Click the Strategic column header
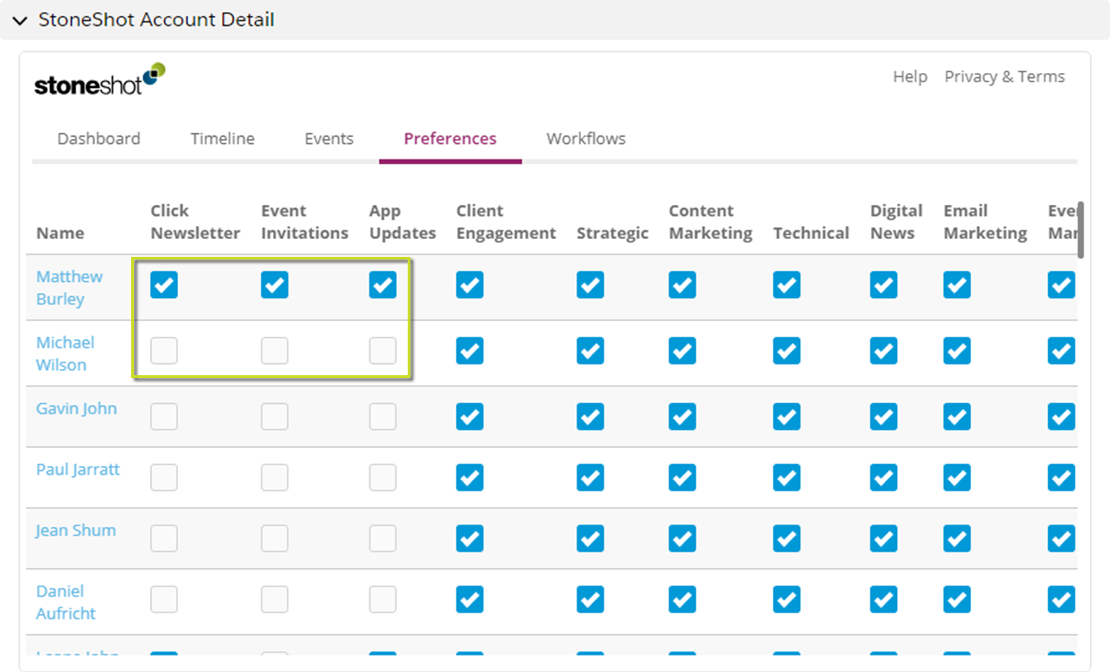This screenshot has height=672, width=1110. [613, 233]
